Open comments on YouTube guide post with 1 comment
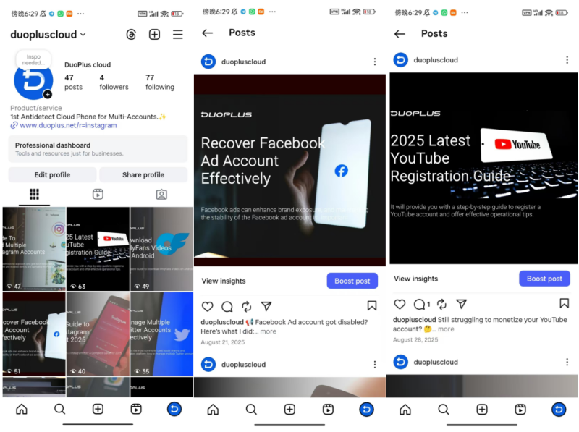The image size is (579, 432). tap(422, 304)
